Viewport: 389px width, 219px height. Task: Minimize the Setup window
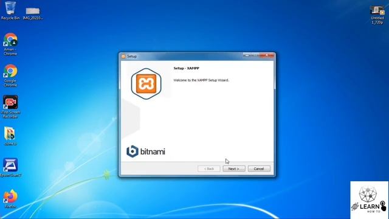[247, 55]
